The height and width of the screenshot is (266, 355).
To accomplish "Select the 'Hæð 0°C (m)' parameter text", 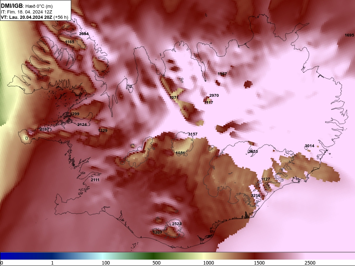I will [39, 6].
